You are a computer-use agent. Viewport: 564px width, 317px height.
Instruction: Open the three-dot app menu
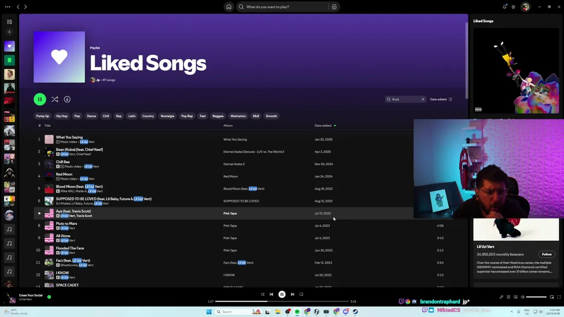click(x=7, y=7)
